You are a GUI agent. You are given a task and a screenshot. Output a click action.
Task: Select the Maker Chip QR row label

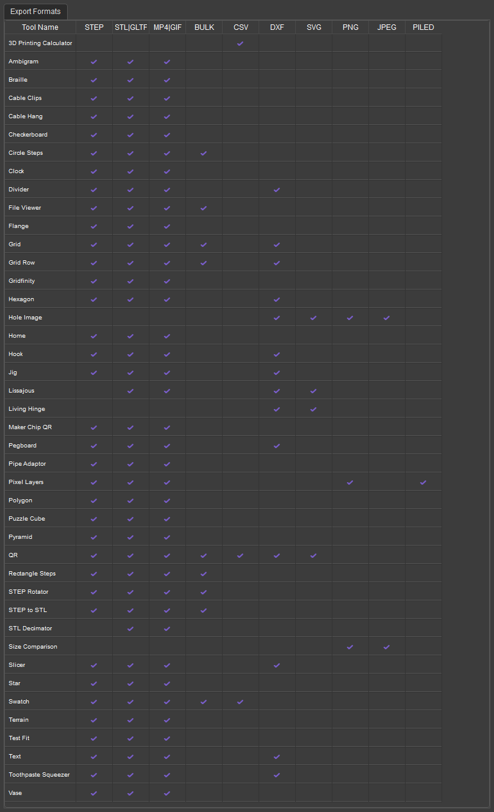tap(30, 427)
